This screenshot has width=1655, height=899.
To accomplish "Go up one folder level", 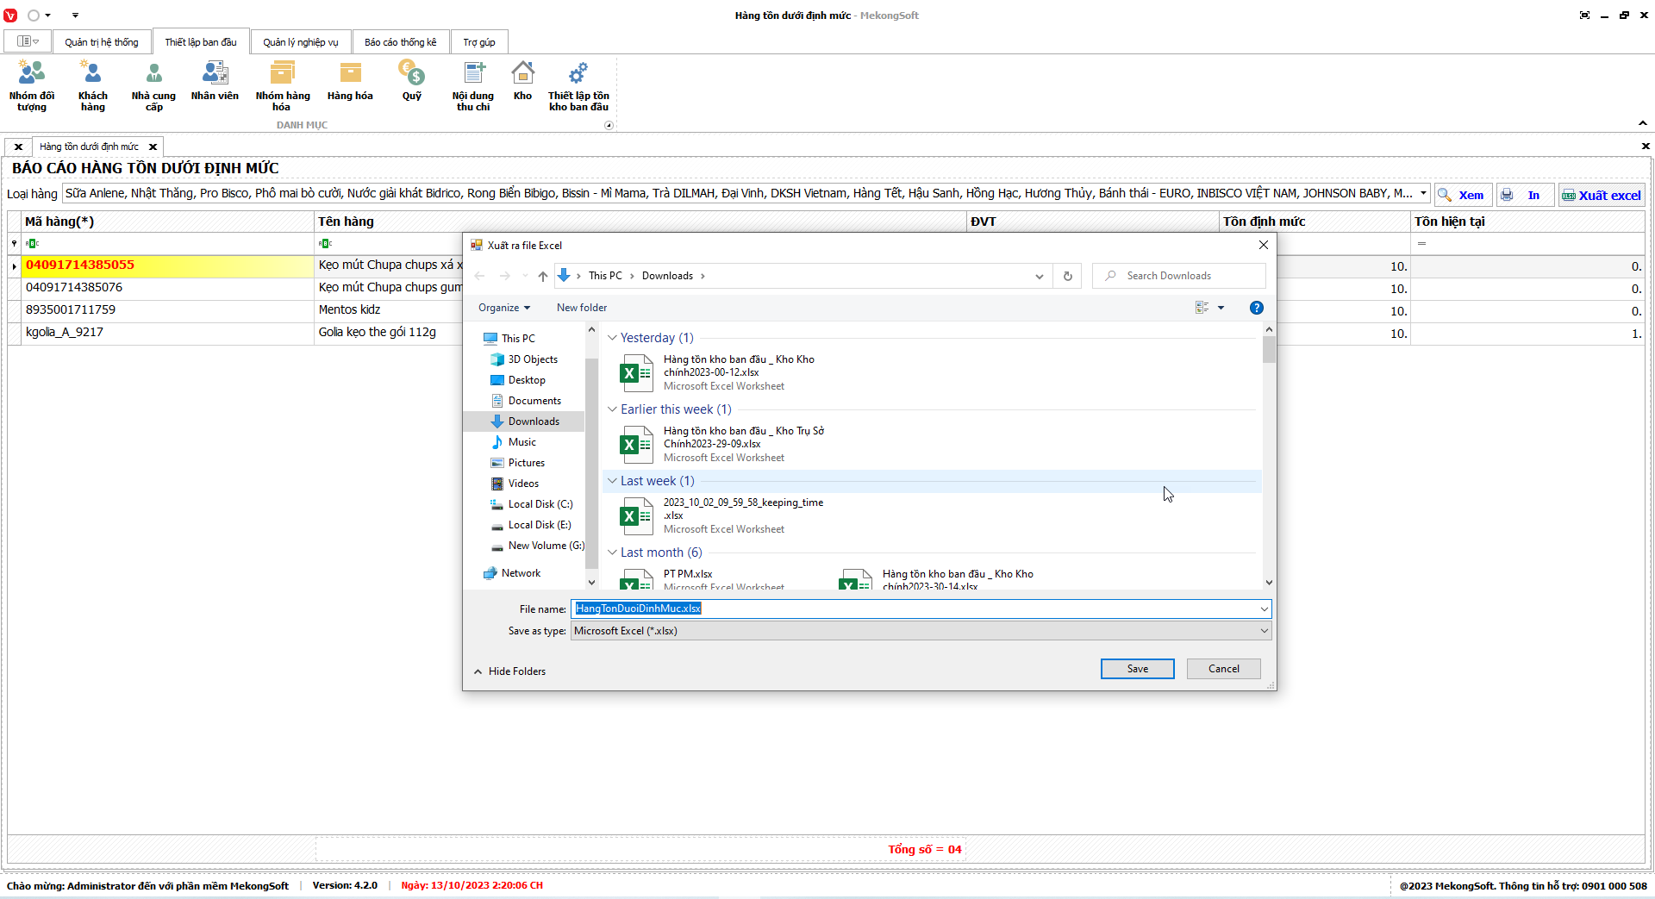I will click(542, 276).
